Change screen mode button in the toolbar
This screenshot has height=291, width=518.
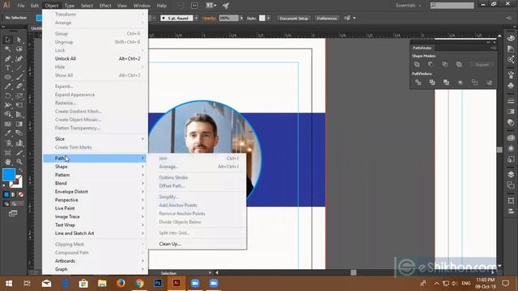coord(13,213)
